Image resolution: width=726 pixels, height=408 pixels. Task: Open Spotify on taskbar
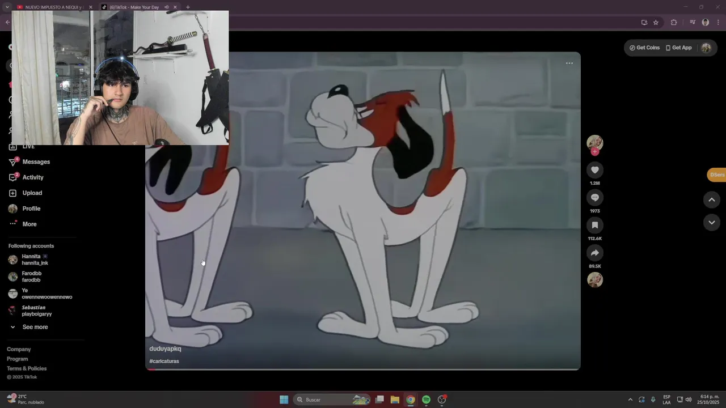click(x=426, y=399)
